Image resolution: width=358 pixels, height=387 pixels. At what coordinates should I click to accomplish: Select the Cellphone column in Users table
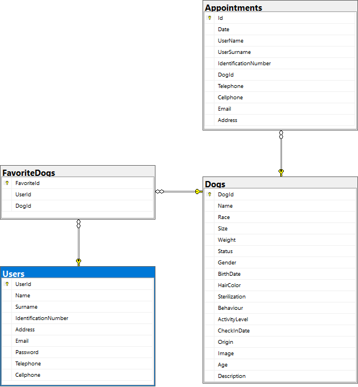[78, 375]
